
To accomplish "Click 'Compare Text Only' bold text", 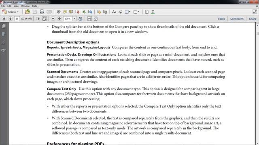I will pyautogui.click(x=62, y=89).
